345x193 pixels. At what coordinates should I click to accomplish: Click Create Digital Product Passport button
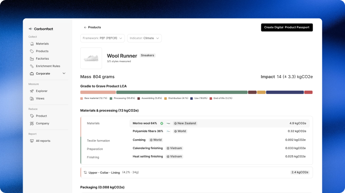point(287,27)
